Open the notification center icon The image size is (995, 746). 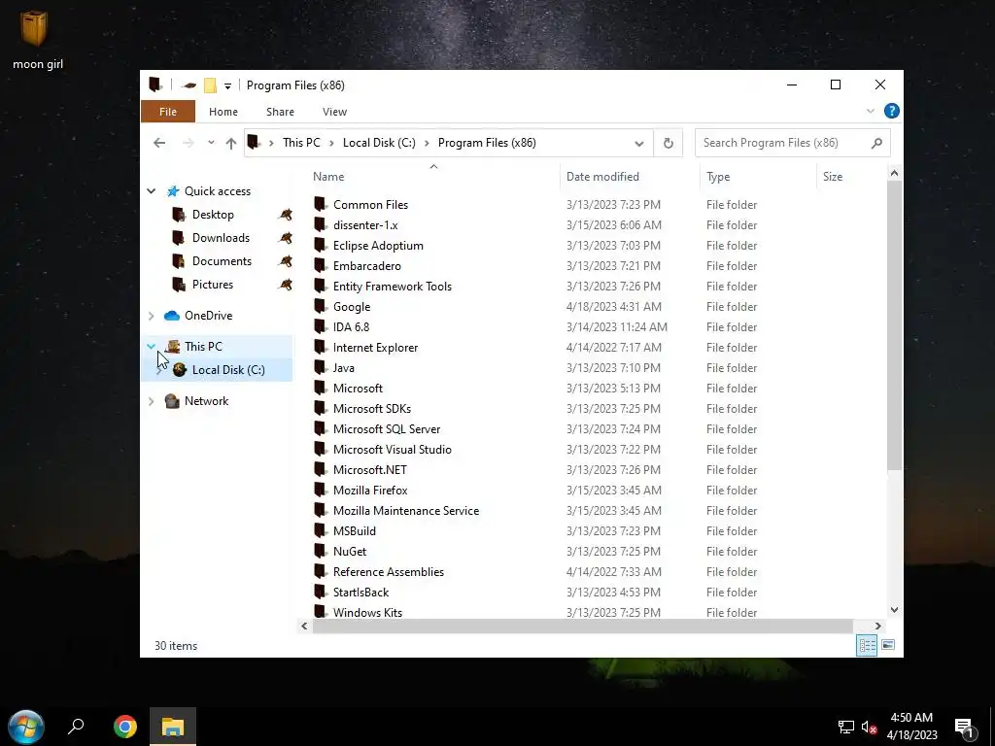click(964, 727)
